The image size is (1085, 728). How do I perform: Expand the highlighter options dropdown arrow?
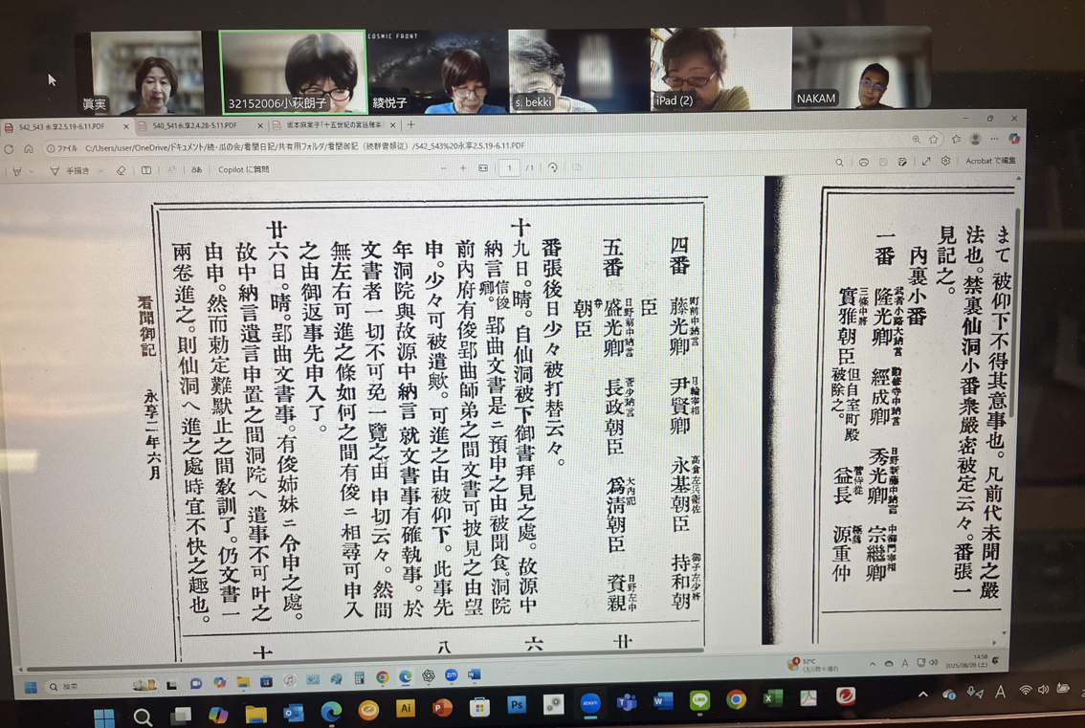tap(33, 172)
